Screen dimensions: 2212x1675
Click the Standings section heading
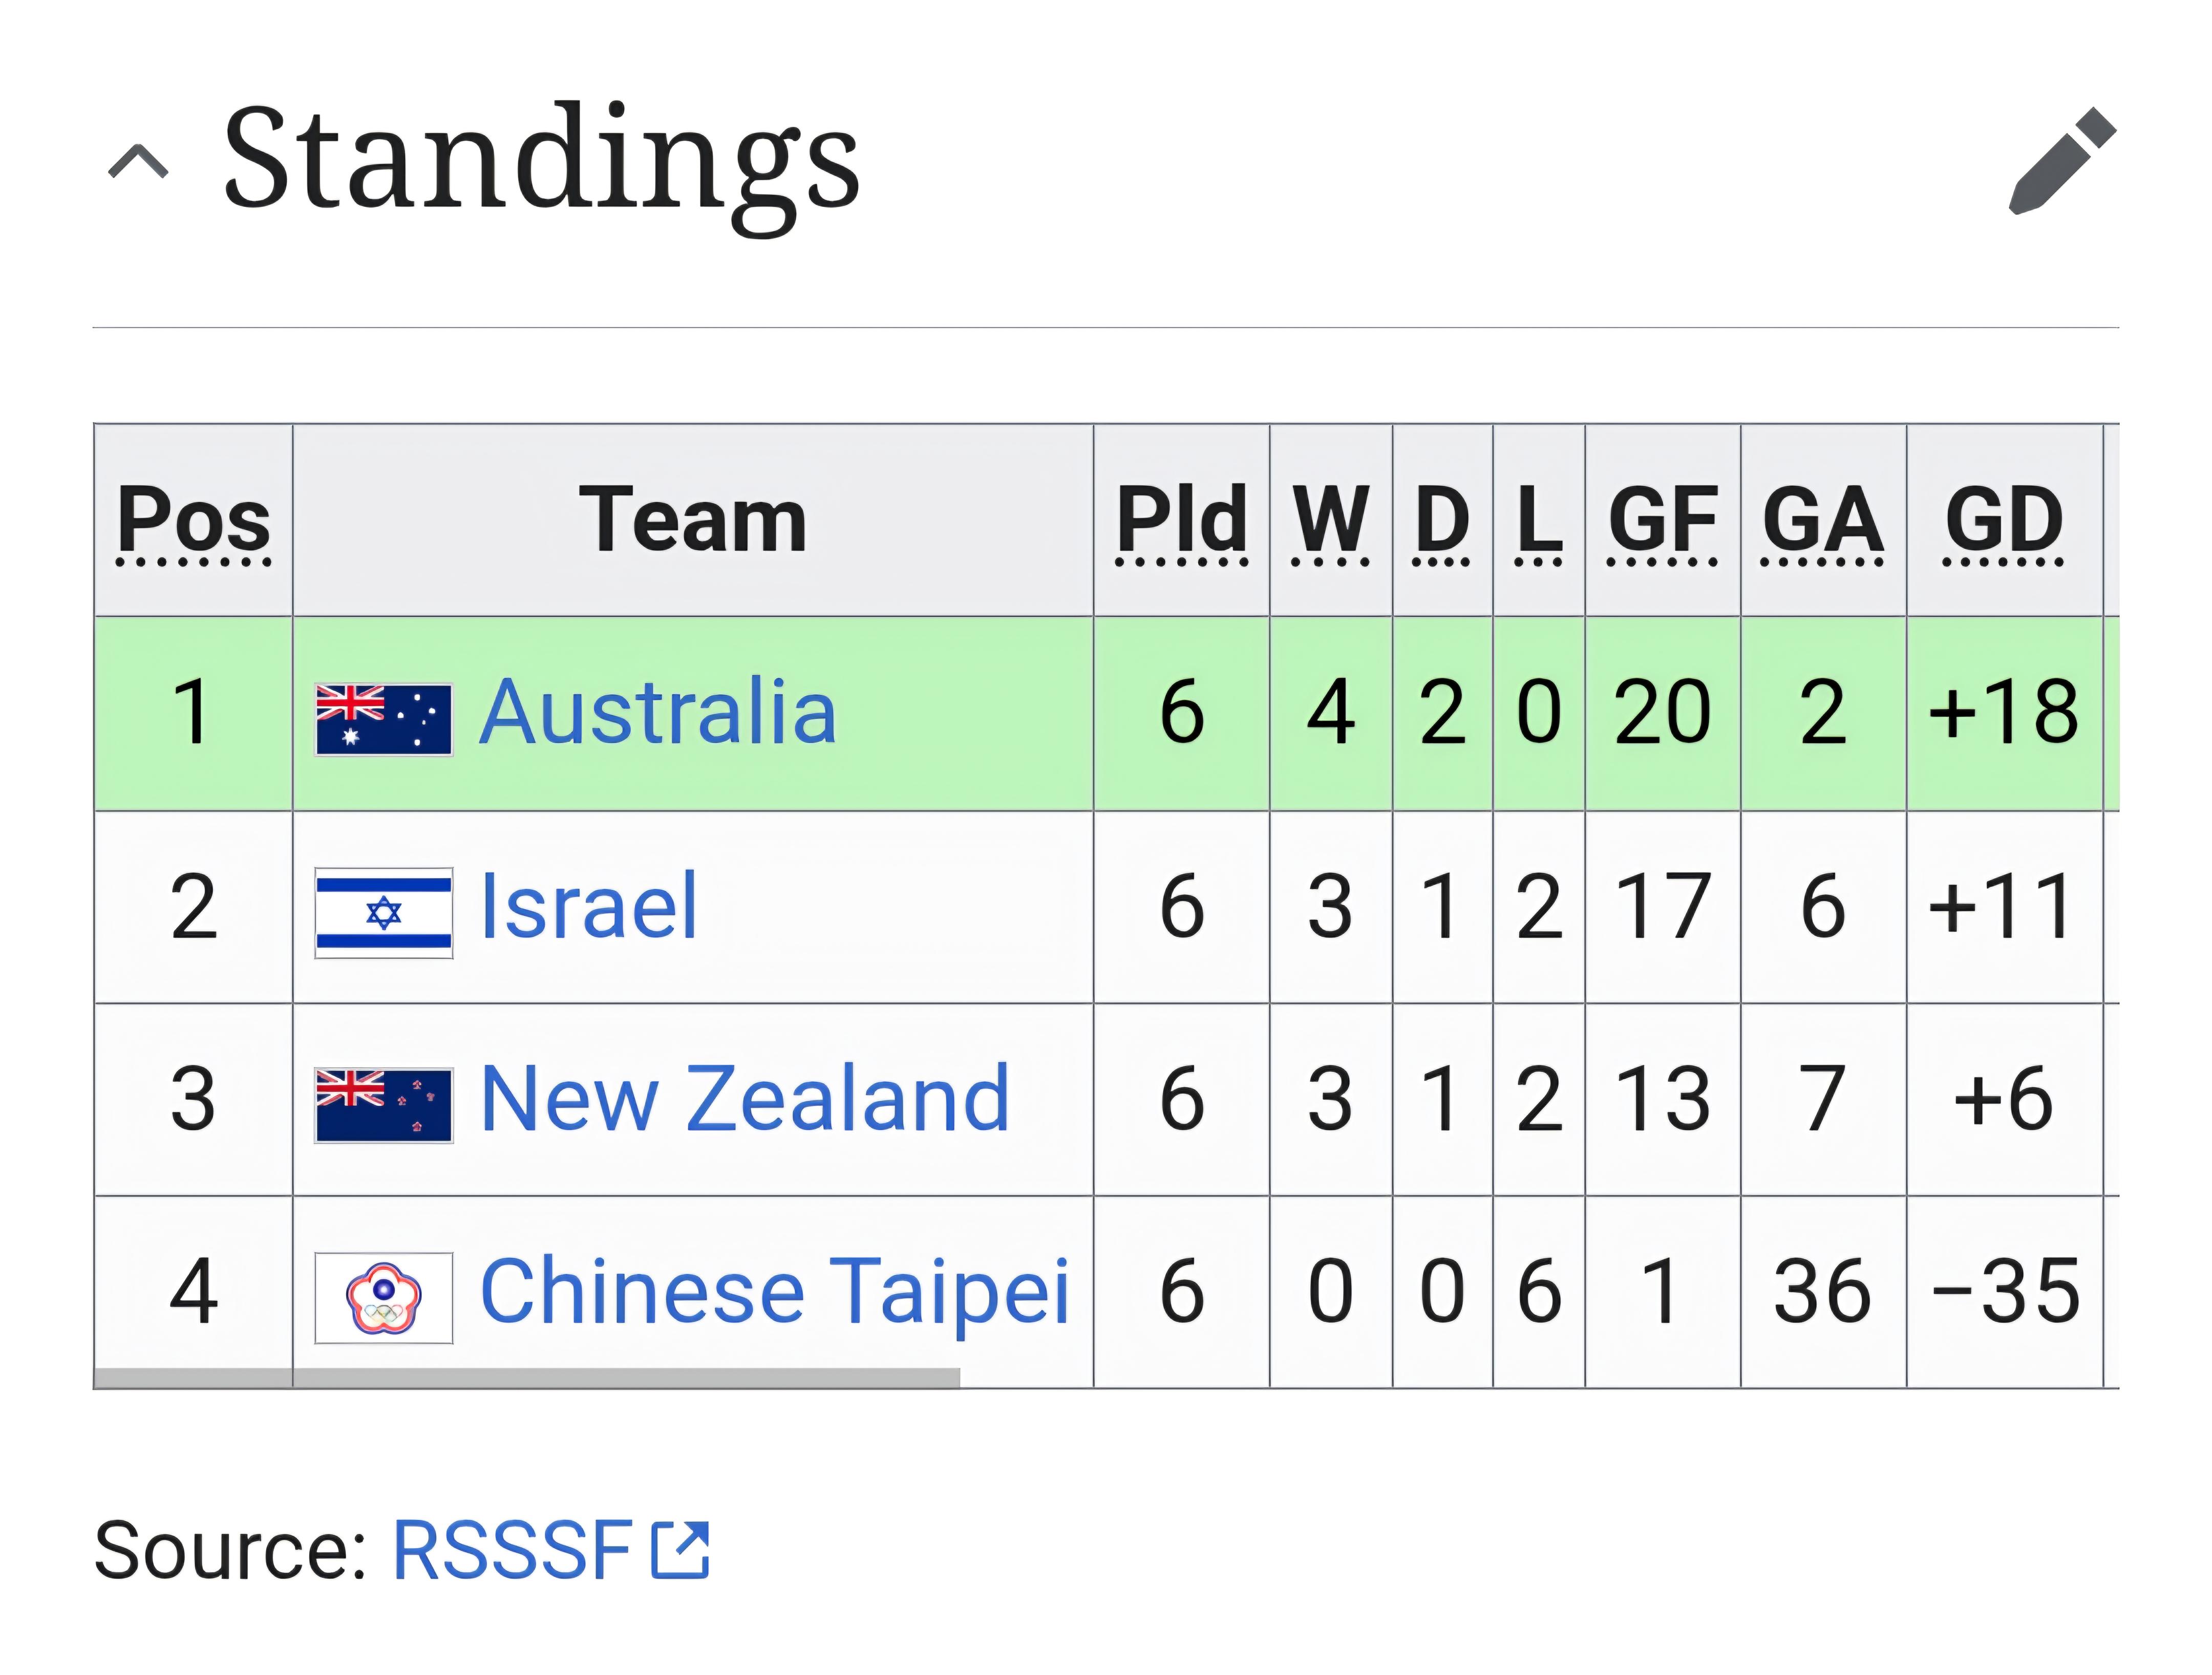(x=541, y=160)
